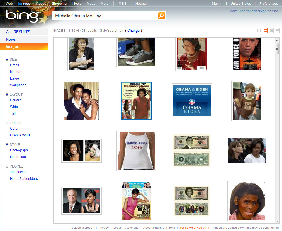This screenshot has width=282, height=231.
Task: Open the More menu in top bar
Action: (104, 4)
